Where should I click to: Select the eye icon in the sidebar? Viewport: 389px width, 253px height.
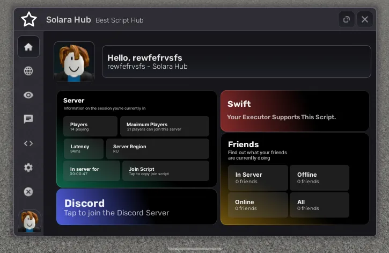click(28, 95)
